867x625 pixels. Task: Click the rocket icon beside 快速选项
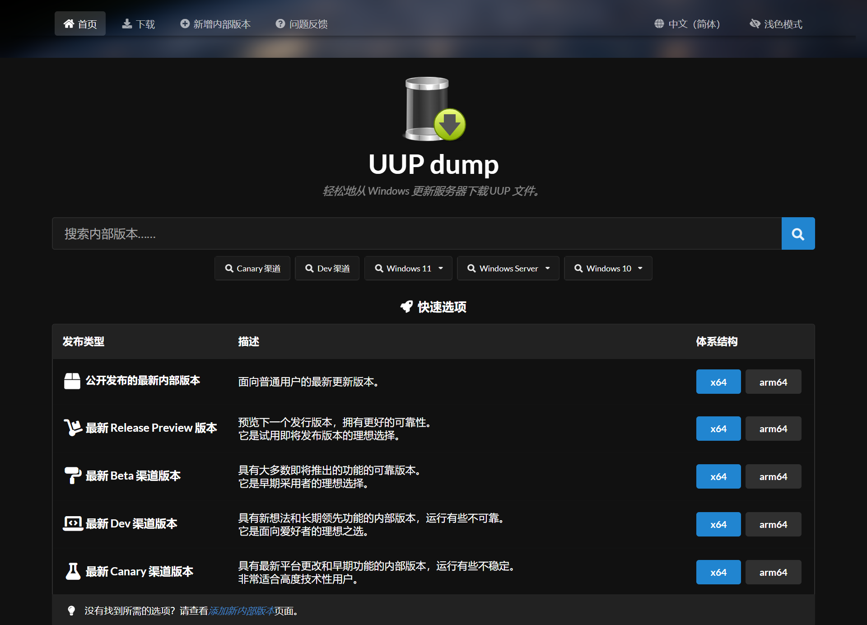[406, 307]
